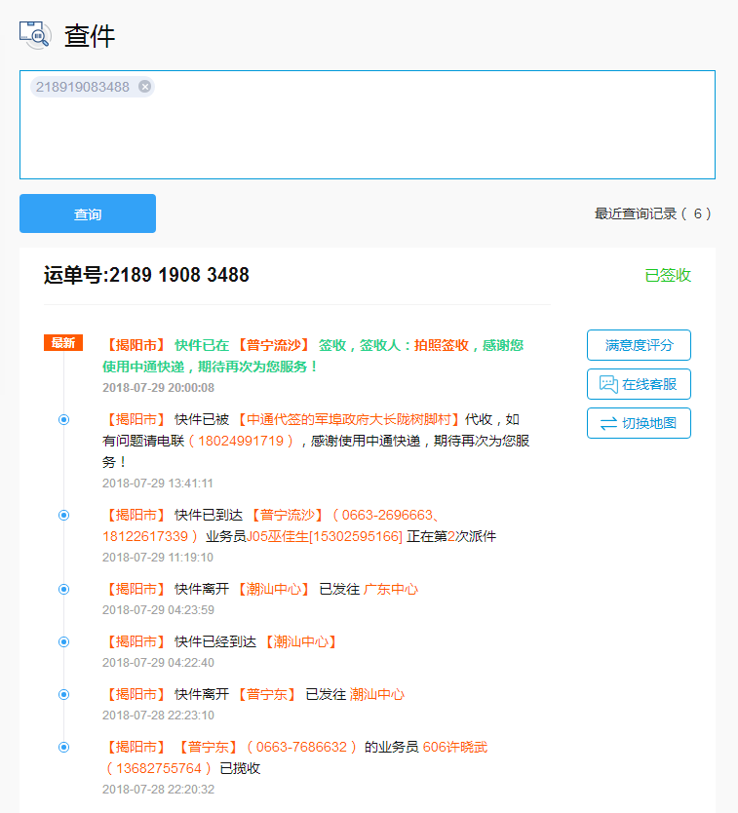Click 【中通代签的军埠政府大长陇树脚村】 pickup point link

350,419
